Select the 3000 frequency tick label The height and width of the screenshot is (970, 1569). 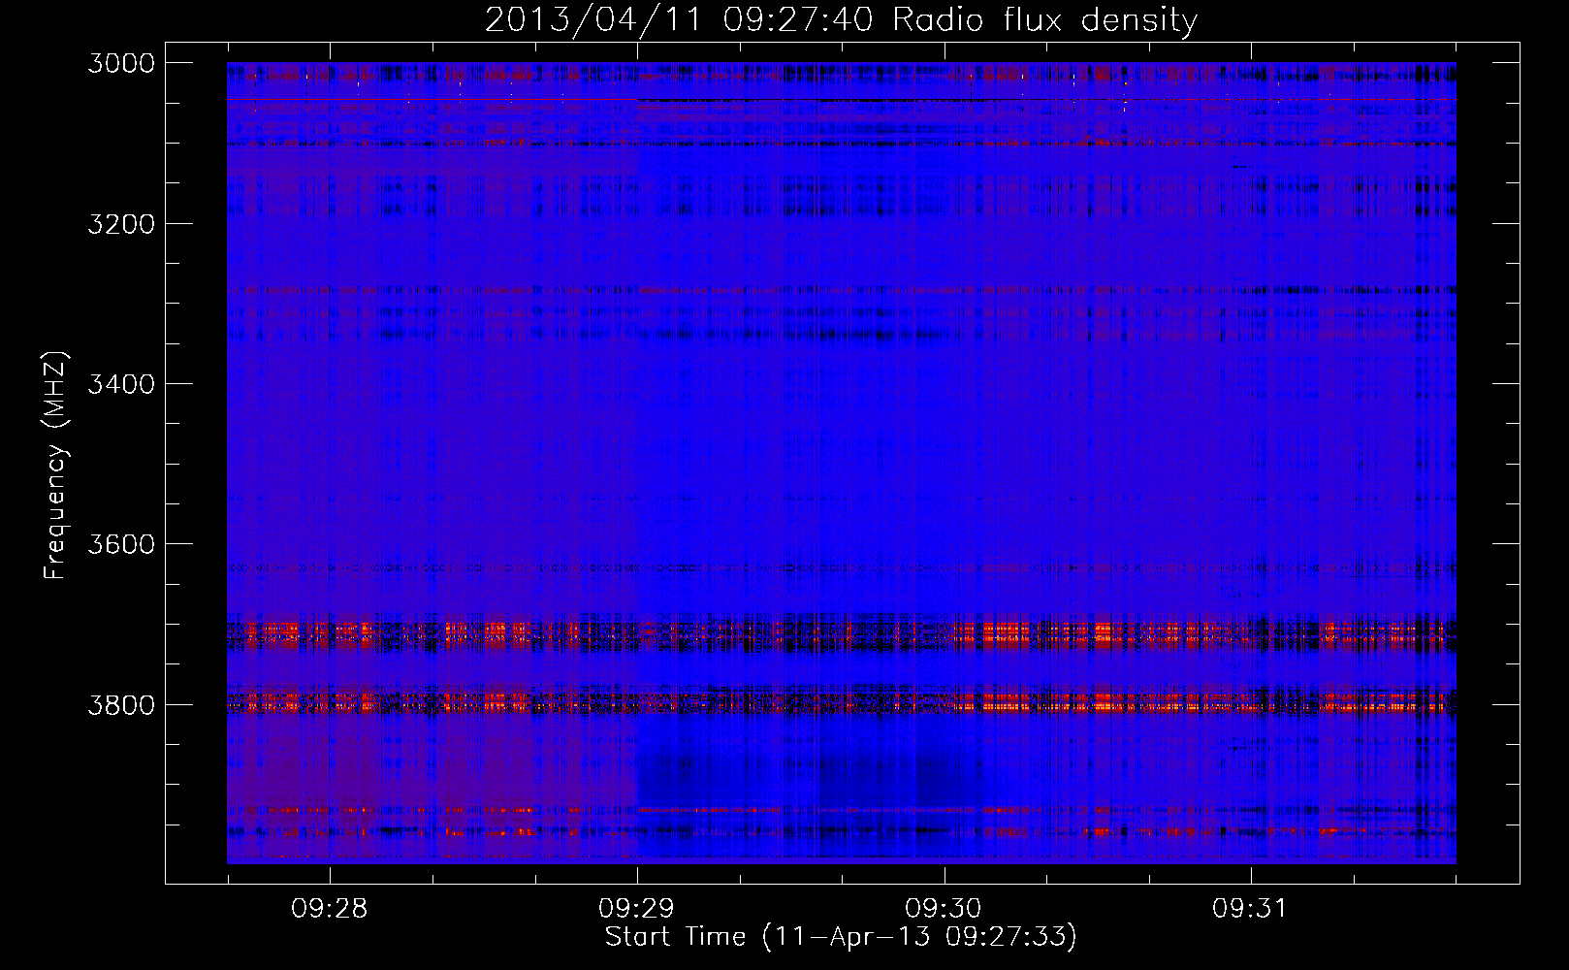pyautogui.click(x=121, y=63)
